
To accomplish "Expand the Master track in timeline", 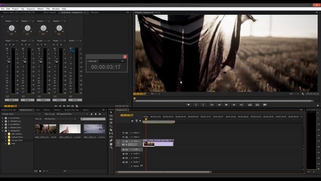I will click(131, 166).
